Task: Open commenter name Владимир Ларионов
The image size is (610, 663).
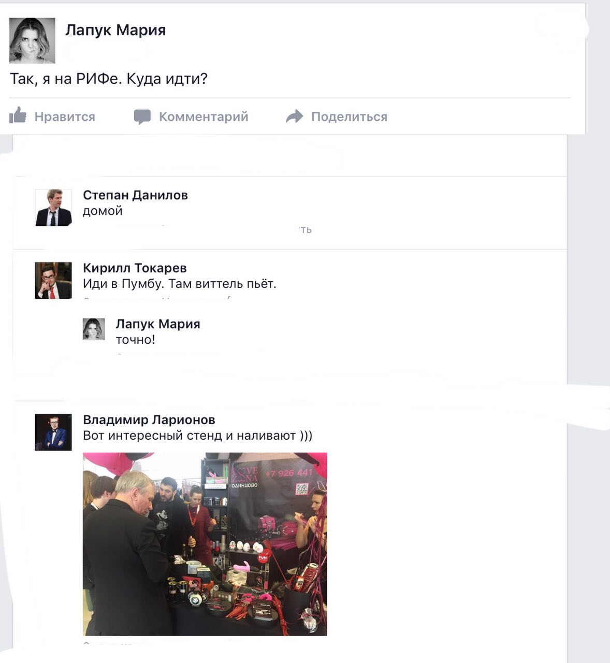Action: [149, 420]
